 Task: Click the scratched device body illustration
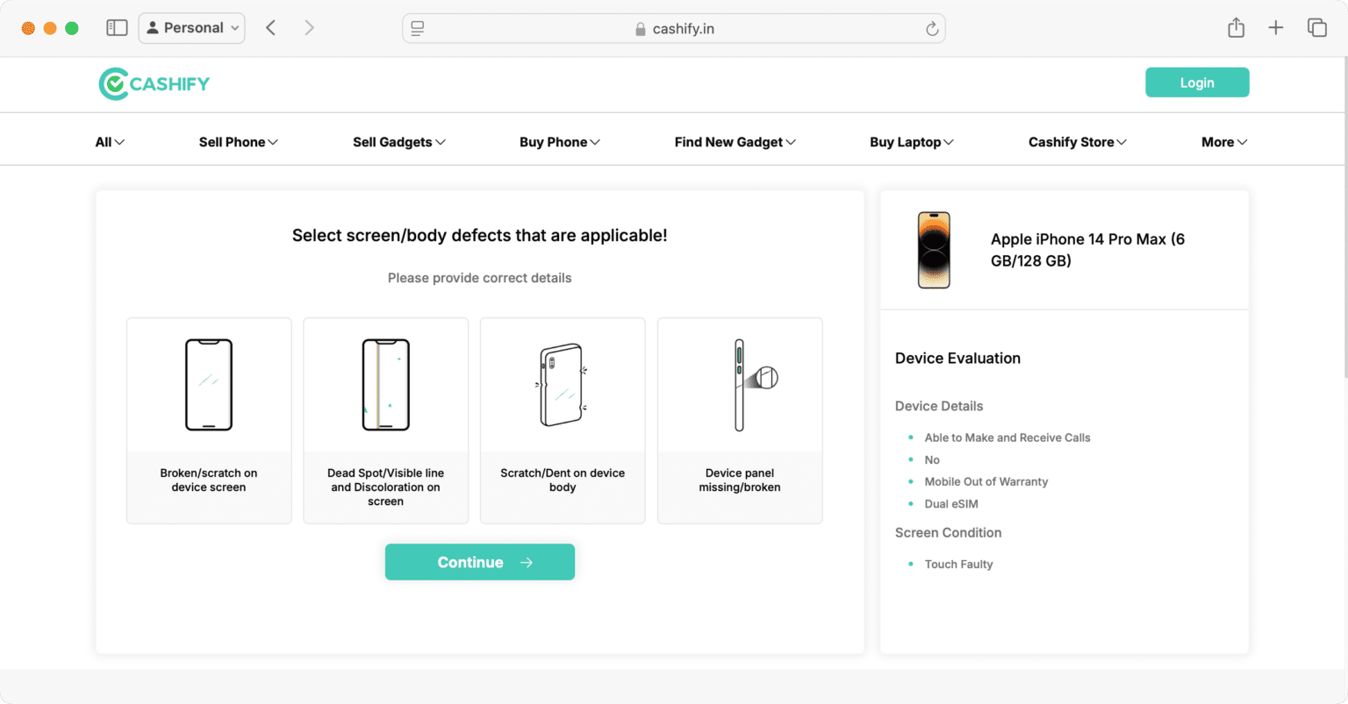pos(562,385)
